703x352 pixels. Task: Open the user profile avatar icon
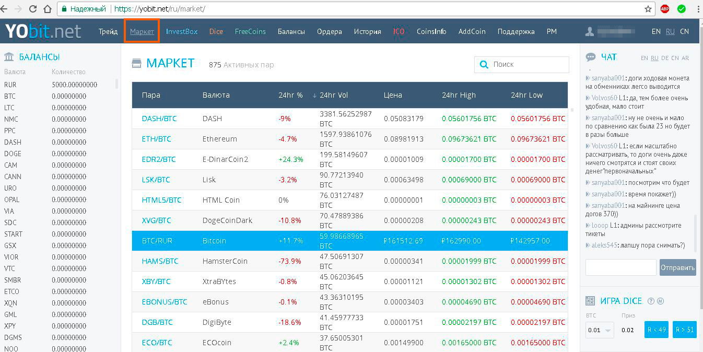coord(590,31)
